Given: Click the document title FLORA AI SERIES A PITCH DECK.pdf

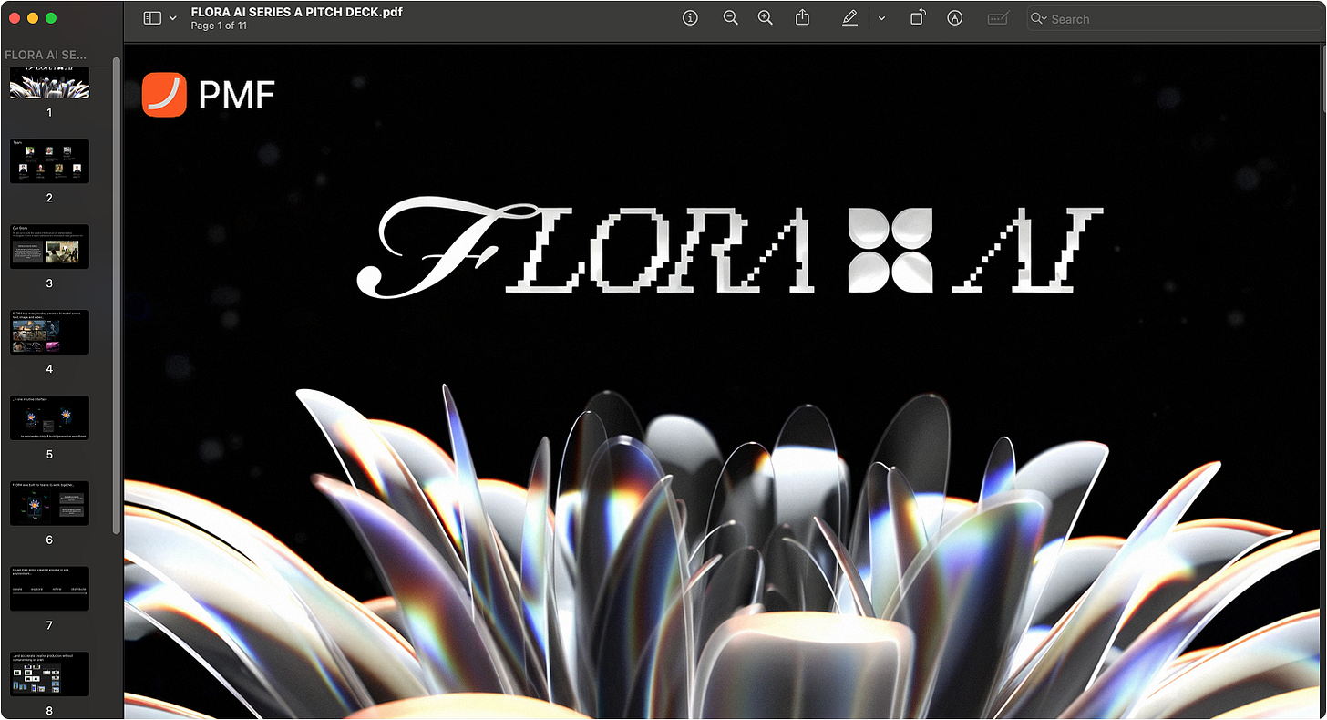Looking at the screenshot, I should point(296,12).
